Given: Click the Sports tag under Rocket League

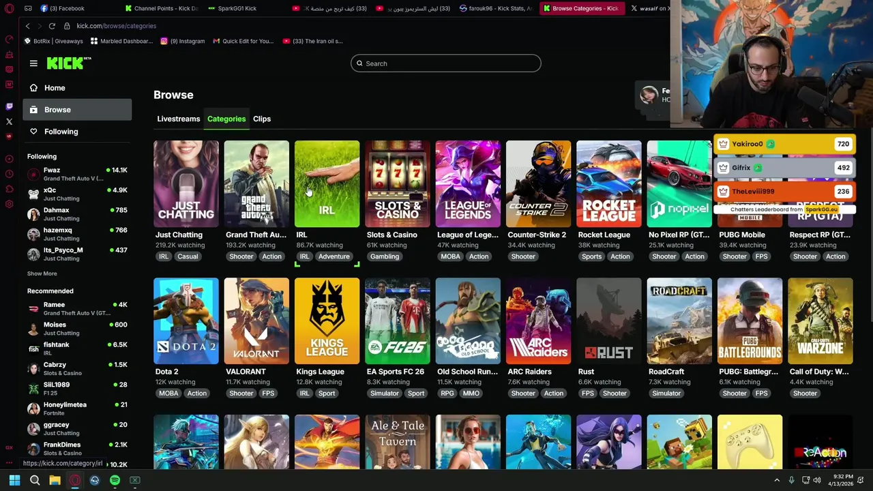Looking at the screenshot, I should pos(591,256).
